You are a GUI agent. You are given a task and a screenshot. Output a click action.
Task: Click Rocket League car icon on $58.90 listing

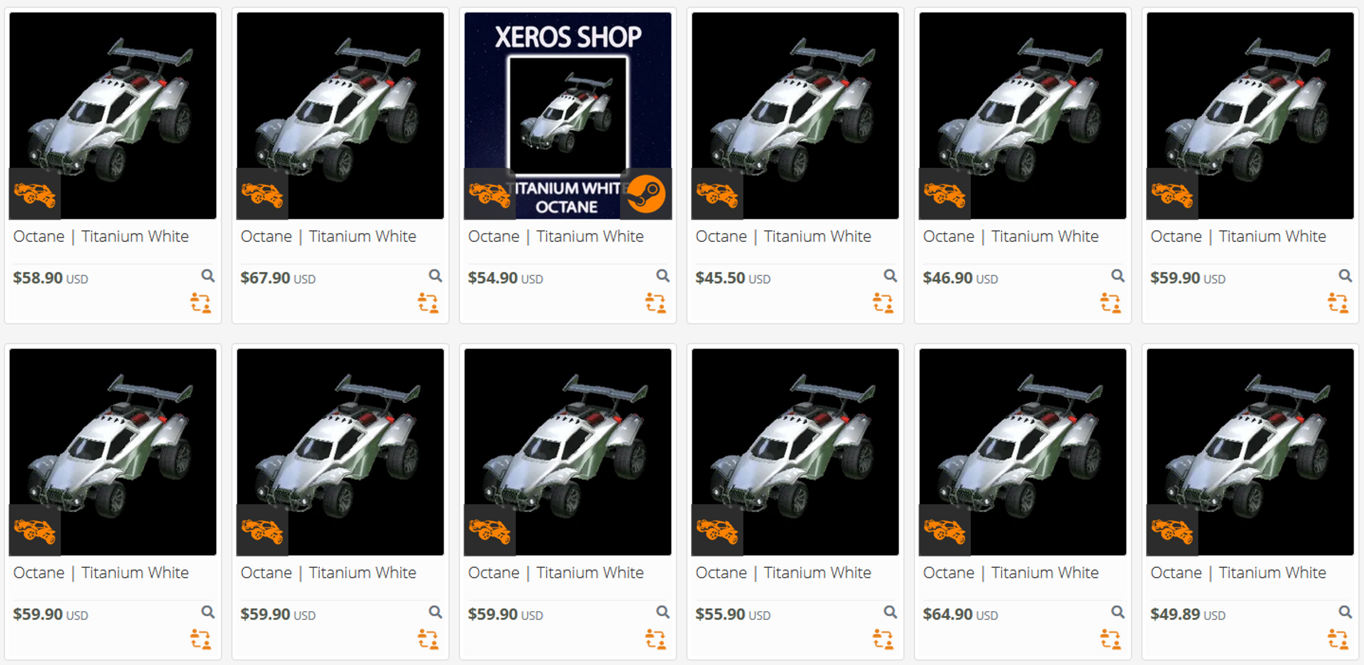tap(34, 194)
